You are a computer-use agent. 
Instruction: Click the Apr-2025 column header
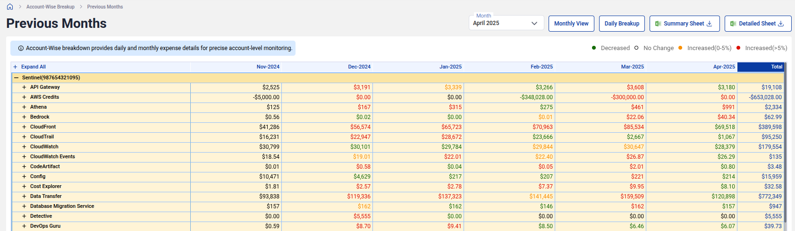pyautogui.click(x=724, y=67)
